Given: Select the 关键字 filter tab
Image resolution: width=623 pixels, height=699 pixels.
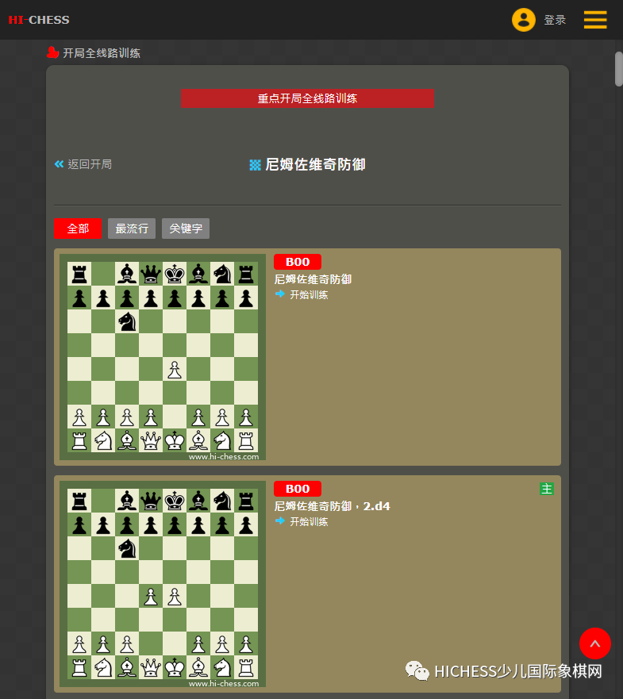Looking at the screenshot, I should pos(186,229).
